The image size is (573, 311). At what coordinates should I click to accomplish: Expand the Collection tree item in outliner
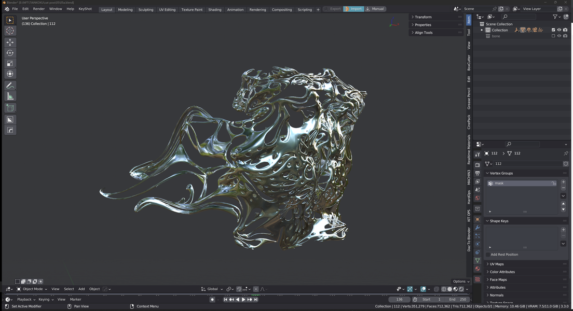pyautogui.click(x=482, y=30)
